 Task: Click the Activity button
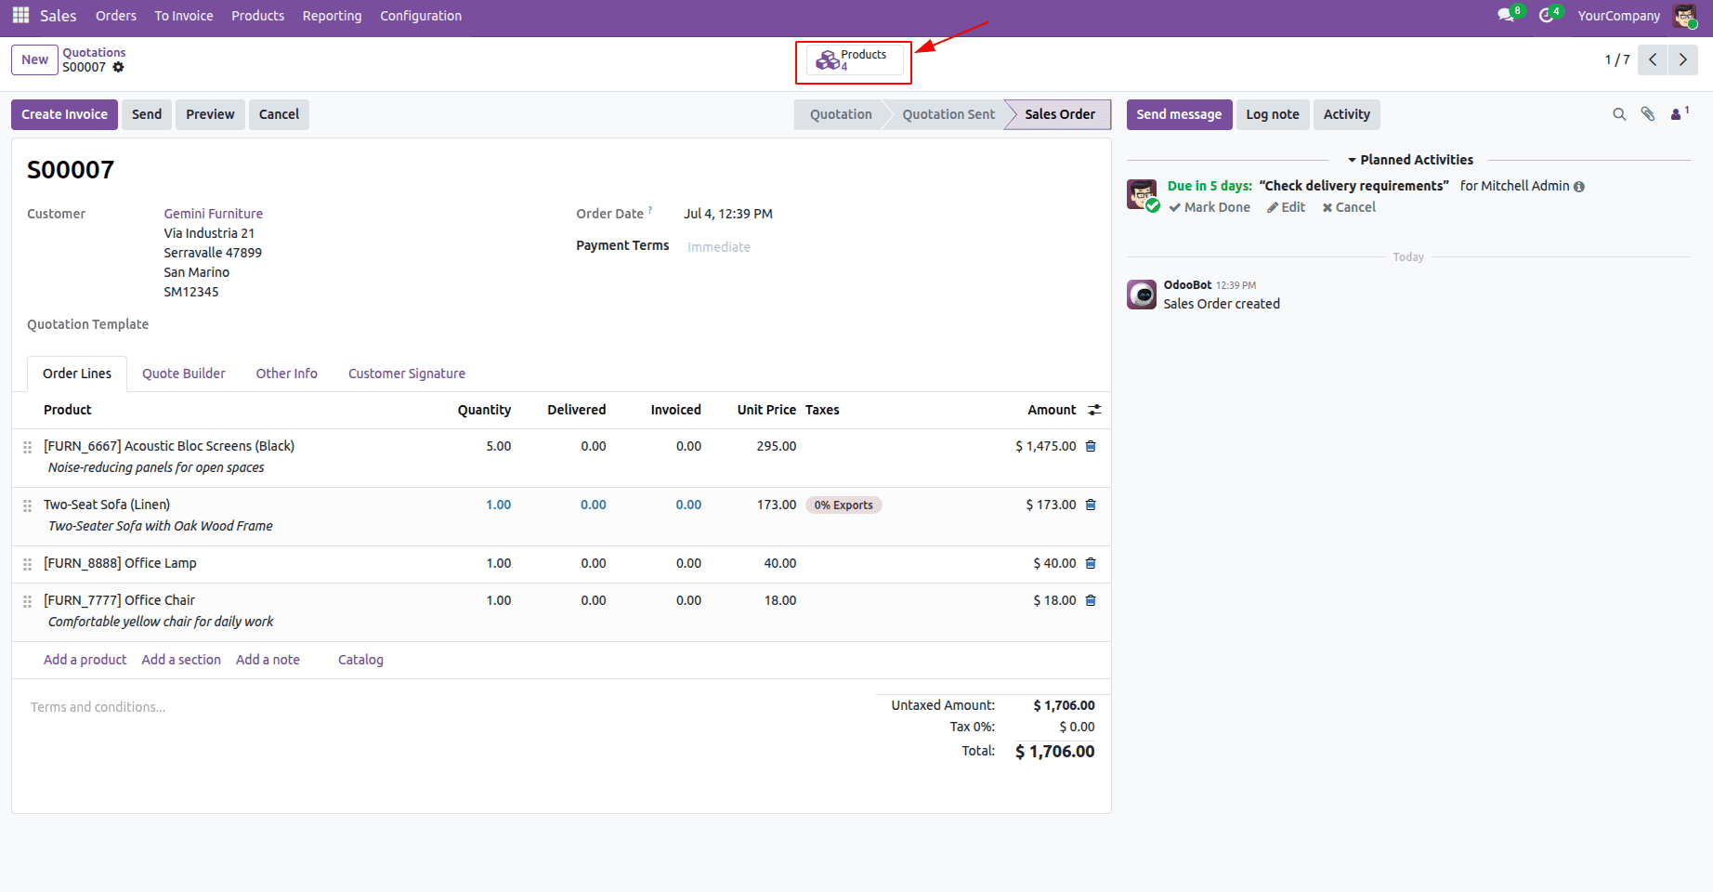click(1347, 114)
